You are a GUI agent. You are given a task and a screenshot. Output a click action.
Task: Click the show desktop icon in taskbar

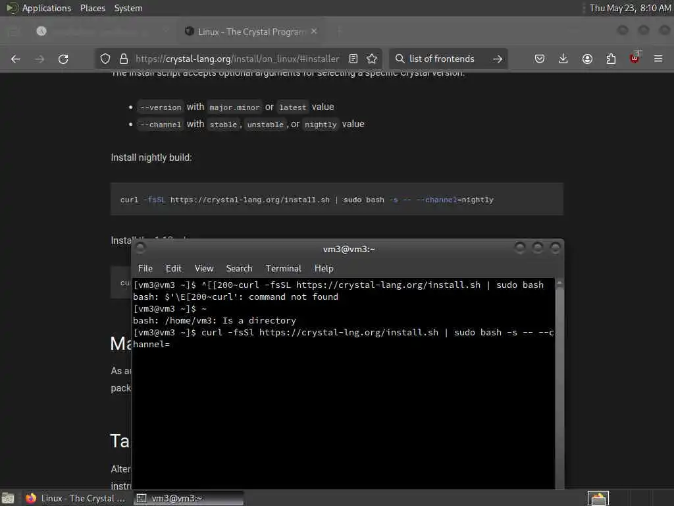(8, 498)
